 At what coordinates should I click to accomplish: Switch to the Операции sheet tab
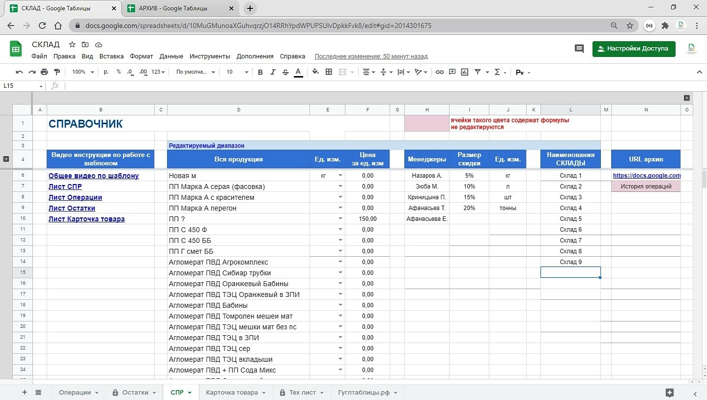[x=79, y=393]
